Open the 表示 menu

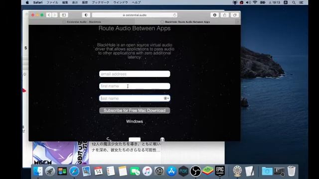coord(75,2)
